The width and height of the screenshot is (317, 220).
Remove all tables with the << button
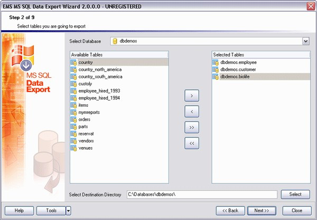click(x=192, y=143)
